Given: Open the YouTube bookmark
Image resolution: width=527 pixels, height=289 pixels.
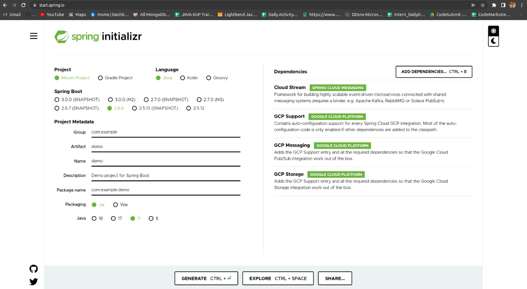Looking at the screenshot, I should pos(52,14).
